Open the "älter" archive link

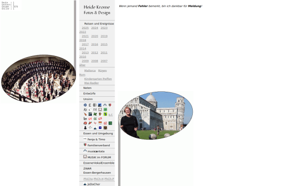[x=82, y=65]
